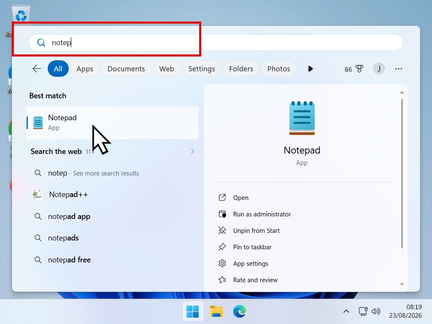This screenshot has width=432, height=324.
Task: Select the 'notepad free' web suggestion
Action: (113, 260)
